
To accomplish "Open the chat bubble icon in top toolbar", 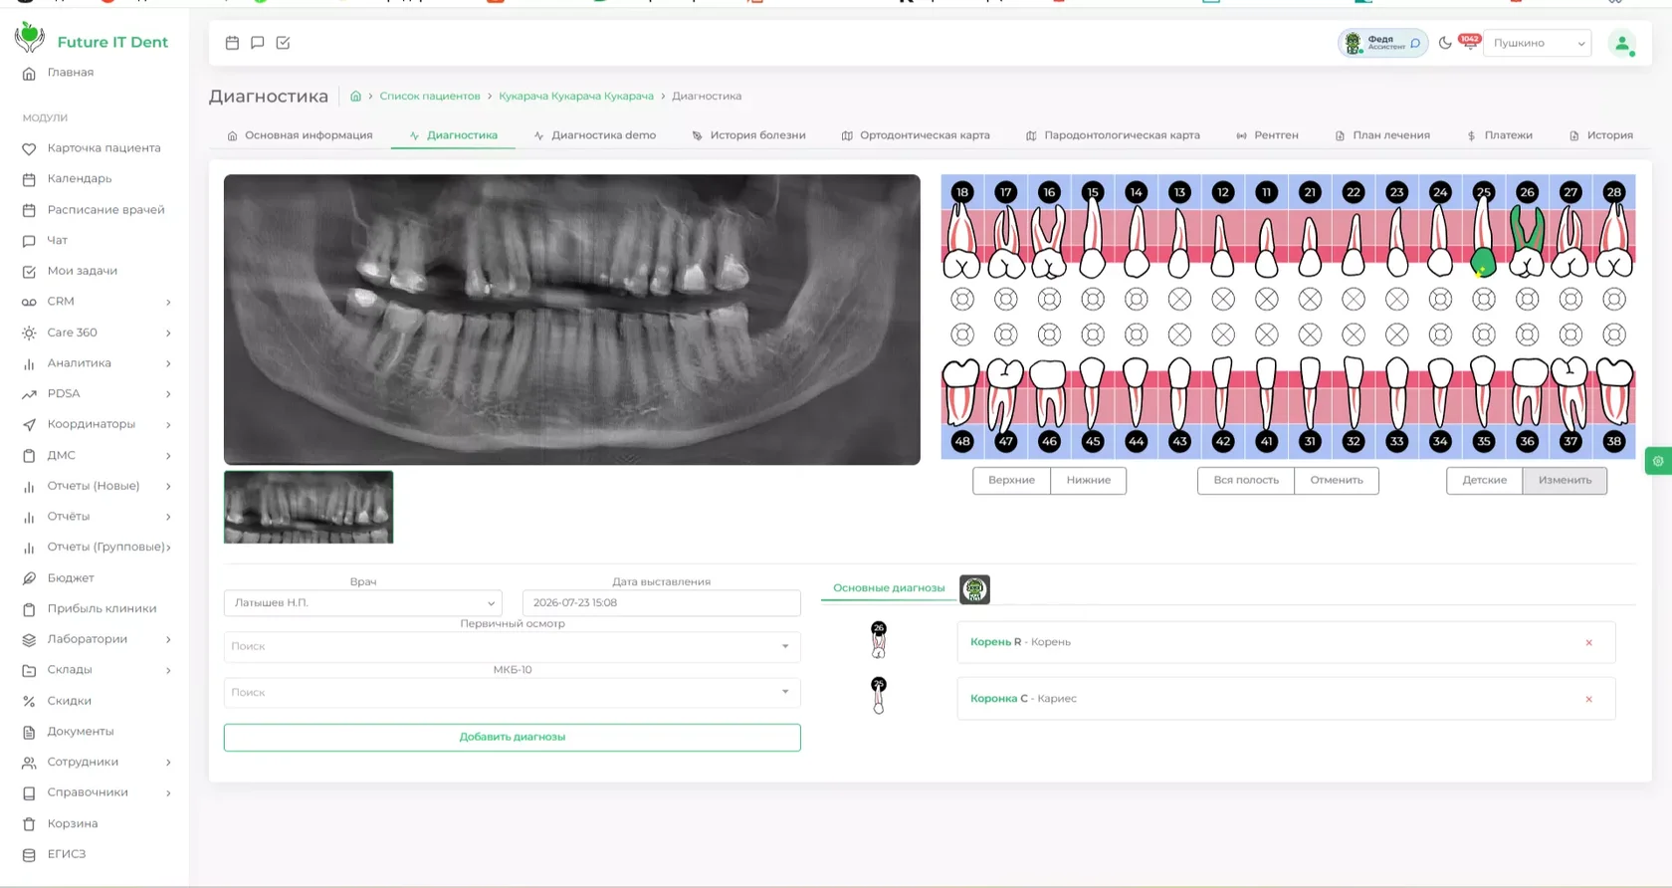I will coord(258,43).
